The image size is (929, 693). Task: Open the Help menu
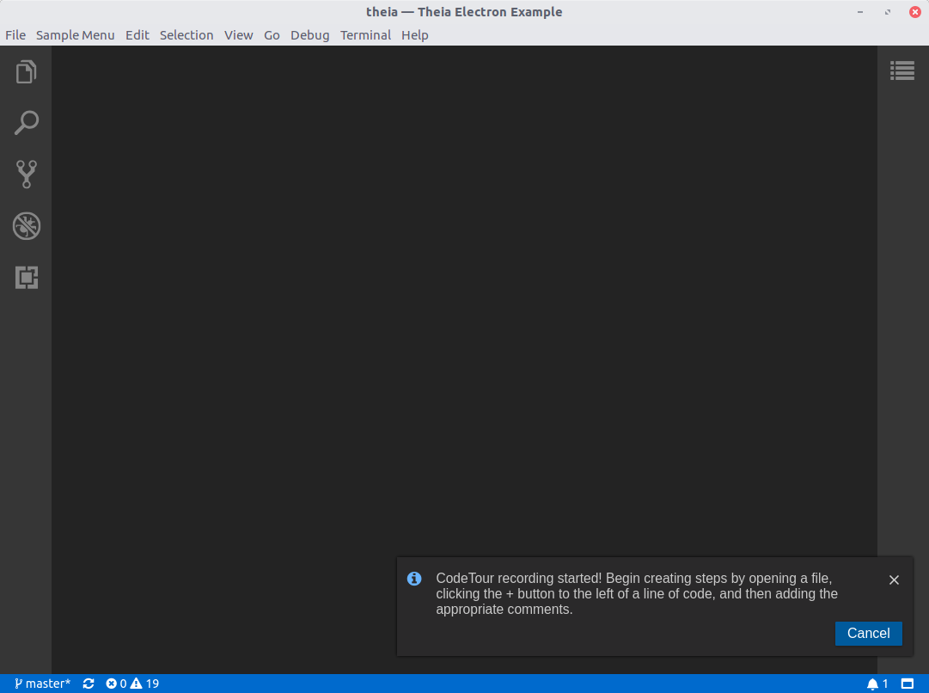click(415, 35)
